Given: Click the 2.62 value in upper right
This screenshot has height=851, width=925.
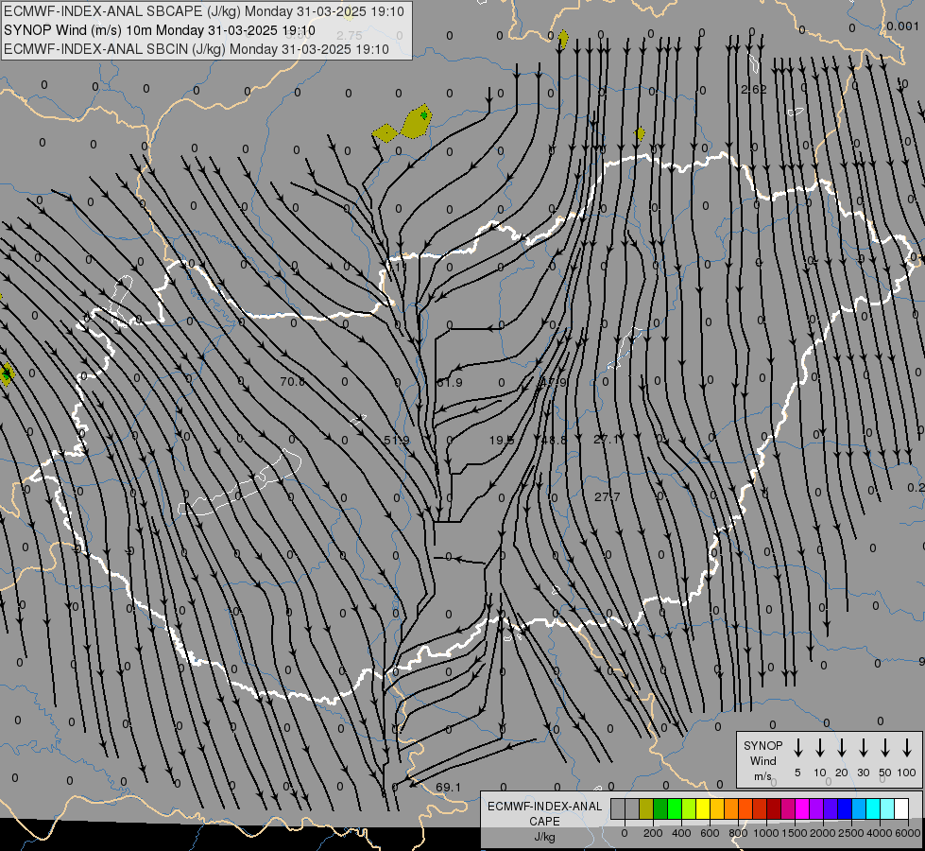Looking at the screenshot, I should [x=754, y=89].
